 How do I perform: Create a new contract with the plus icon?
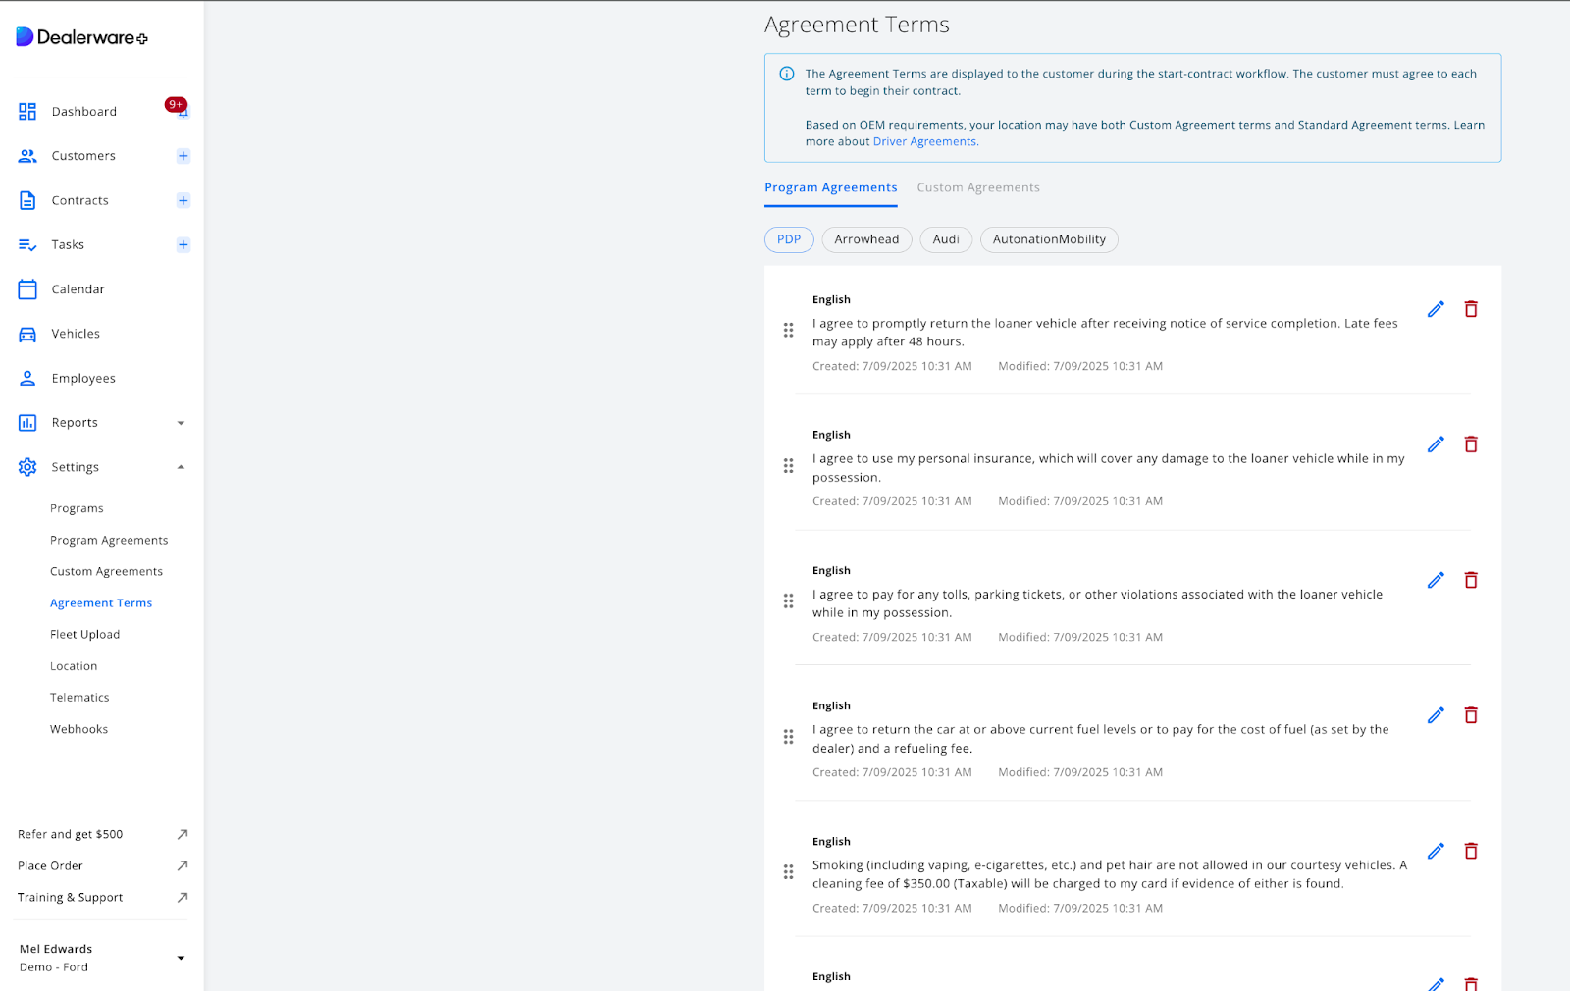[x=183, y=200]
